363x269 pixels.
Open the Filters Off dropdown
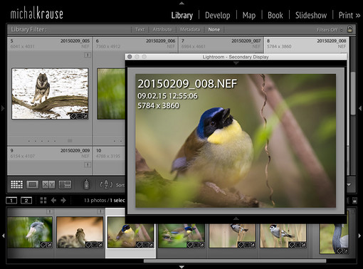(330, 30)
